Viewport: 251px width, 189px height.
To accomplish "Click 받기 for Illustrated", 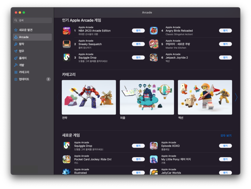I will (x=138, y=173).
